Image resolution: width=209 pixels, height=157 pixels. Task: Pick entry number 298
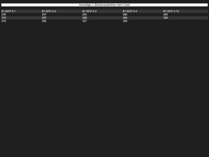click(84, 18)
